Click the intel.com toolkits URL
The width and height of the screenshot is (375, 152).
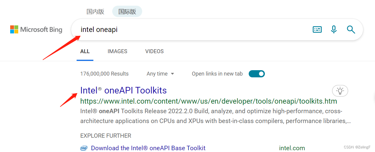[209, 101]
